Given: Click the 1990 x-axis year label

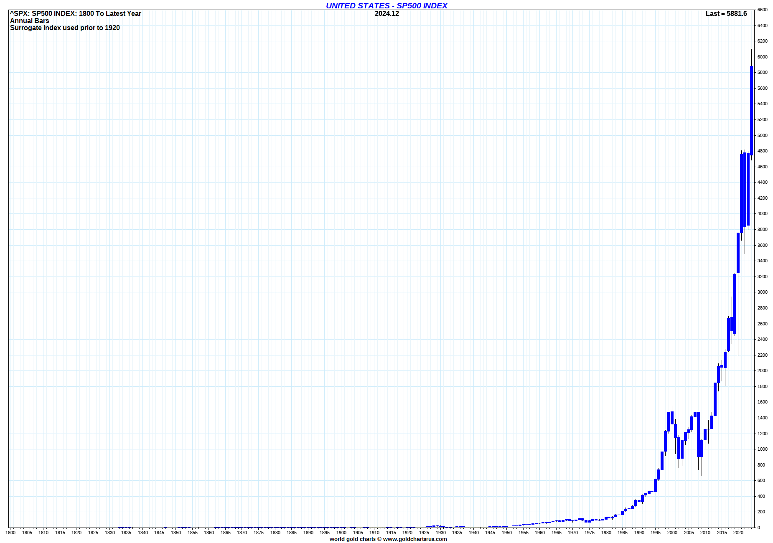Looking at the screenshot, I should coord(639,533).
